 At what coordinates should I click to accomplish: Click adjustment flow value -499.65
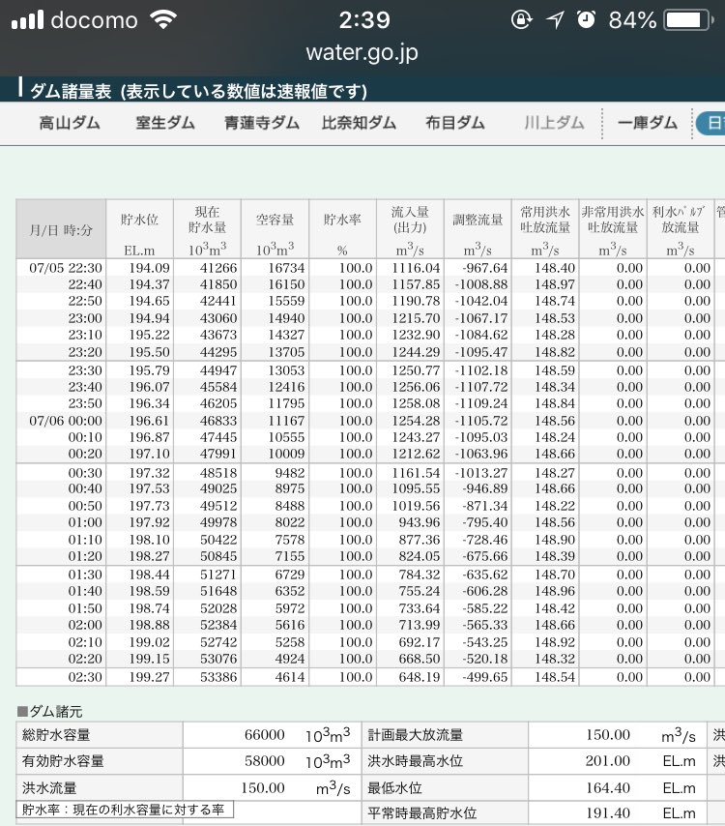click(x=485, y=676)
